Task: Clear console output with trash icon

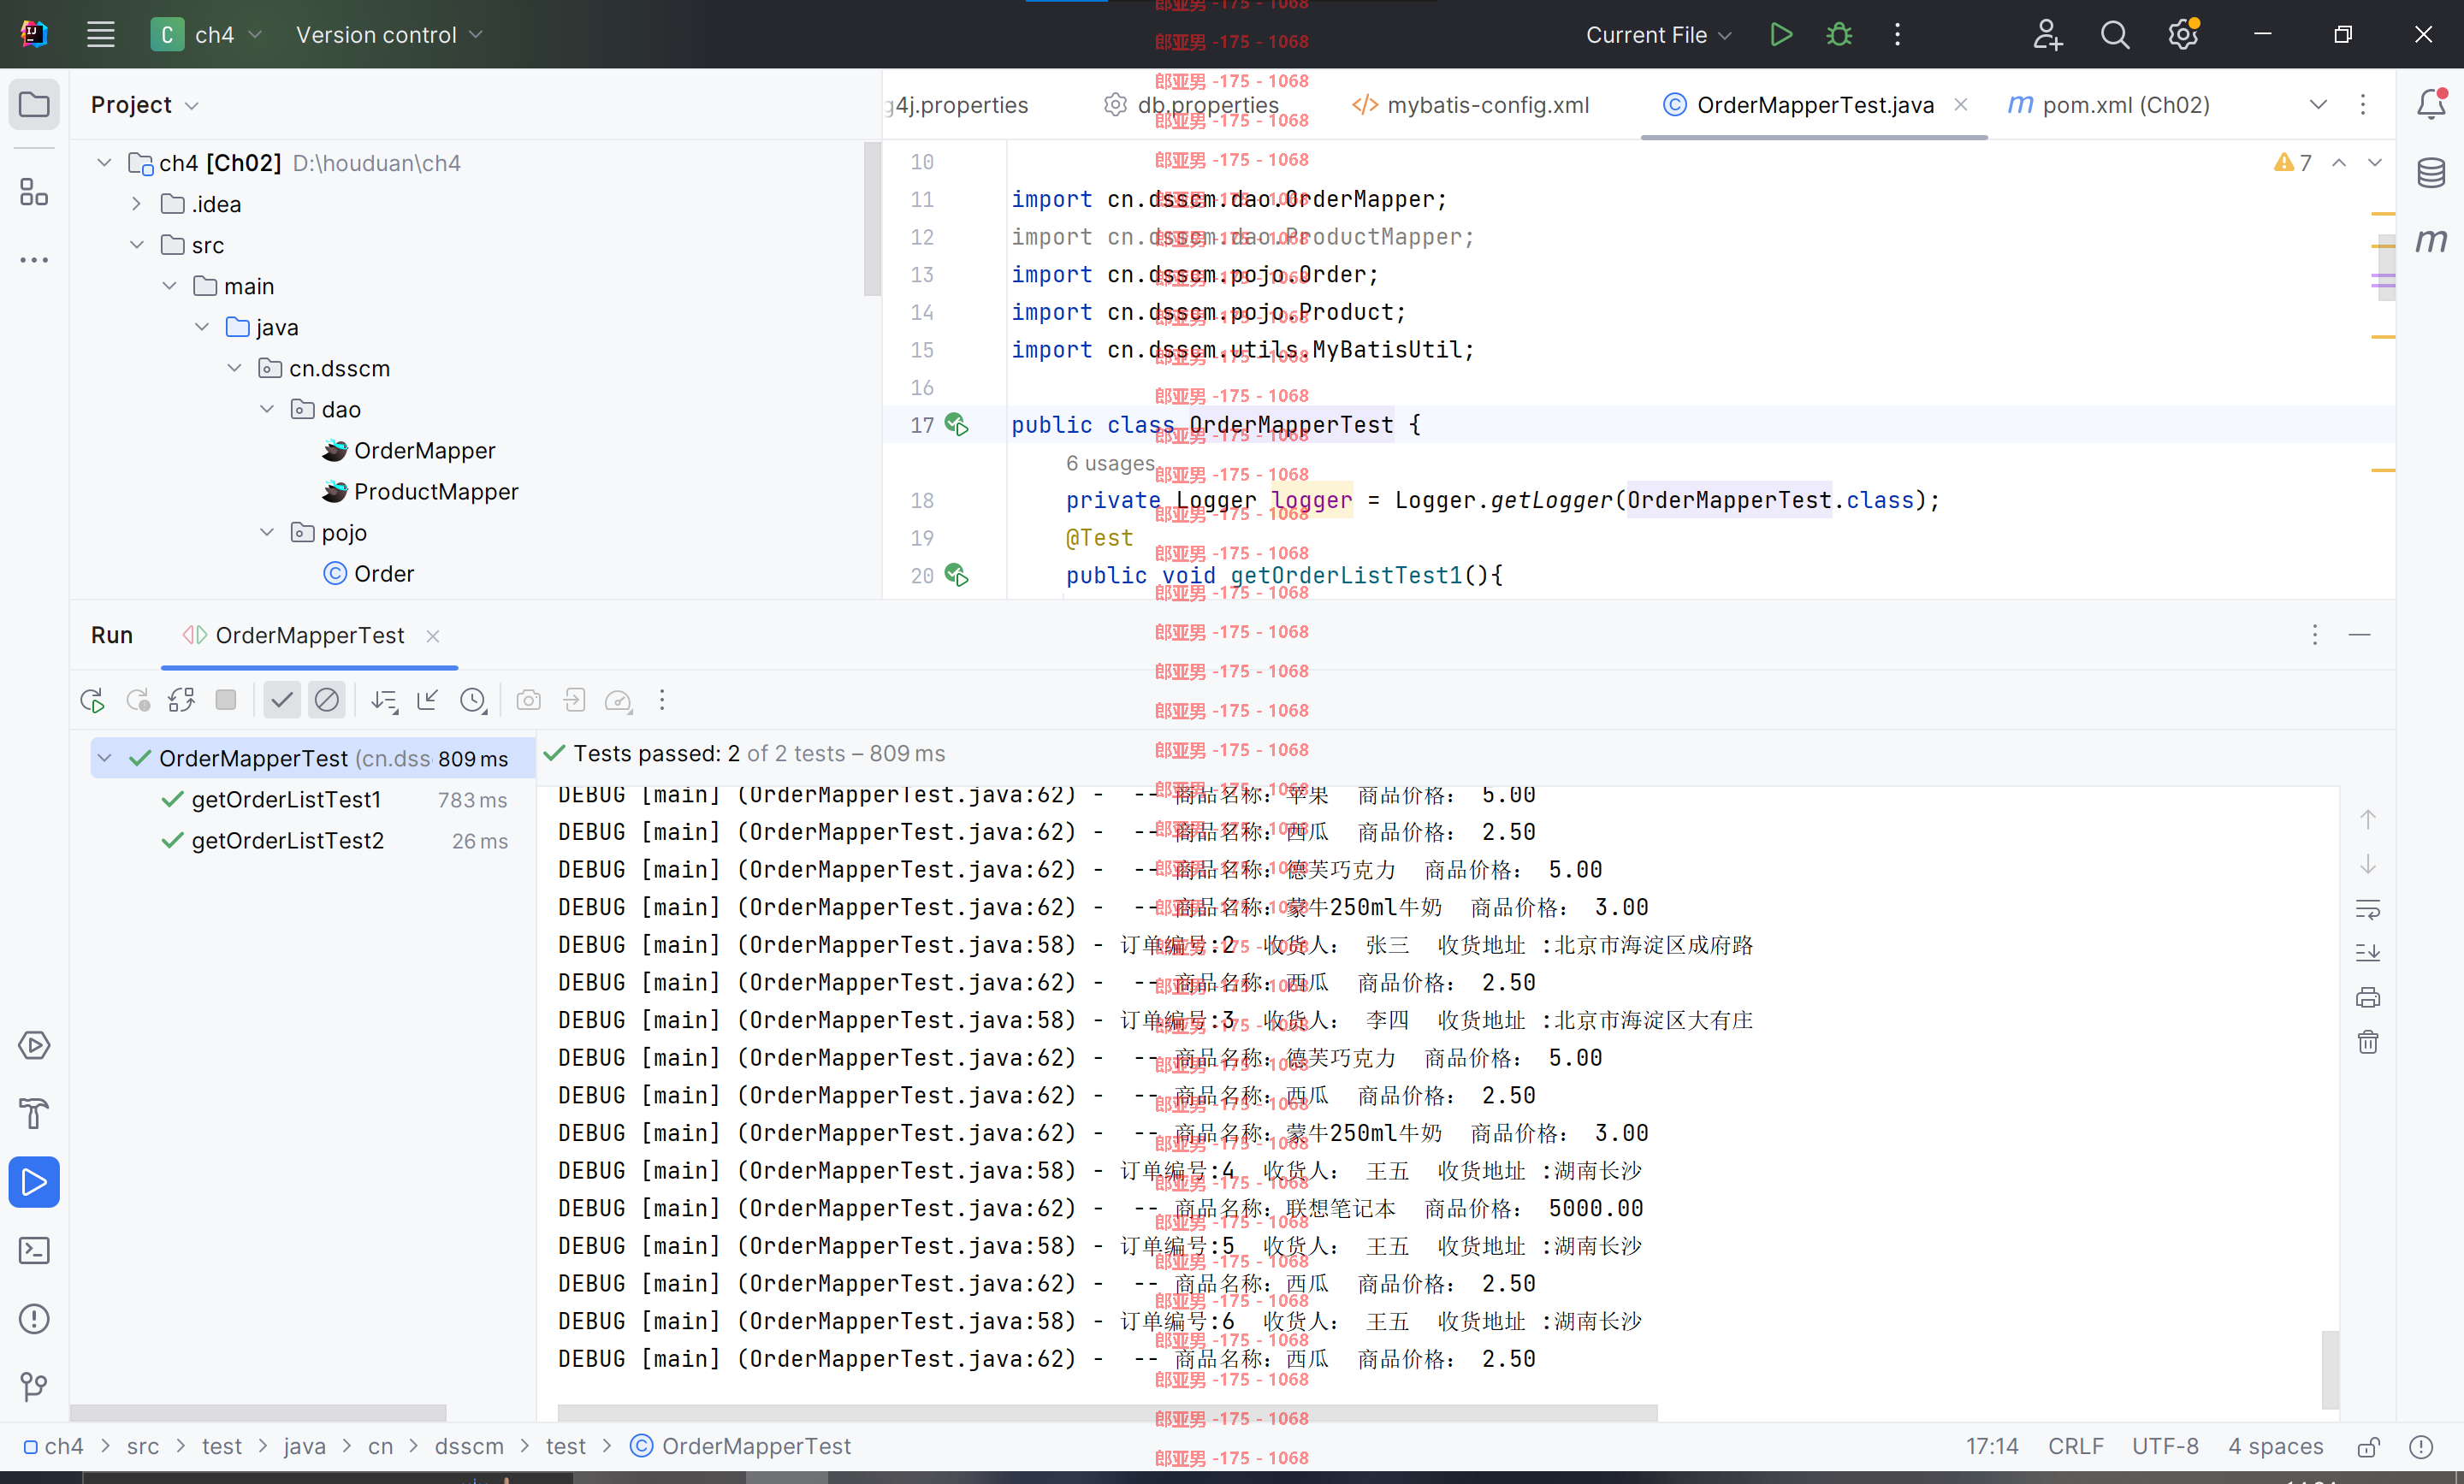Action: tap(2368, 1043)
